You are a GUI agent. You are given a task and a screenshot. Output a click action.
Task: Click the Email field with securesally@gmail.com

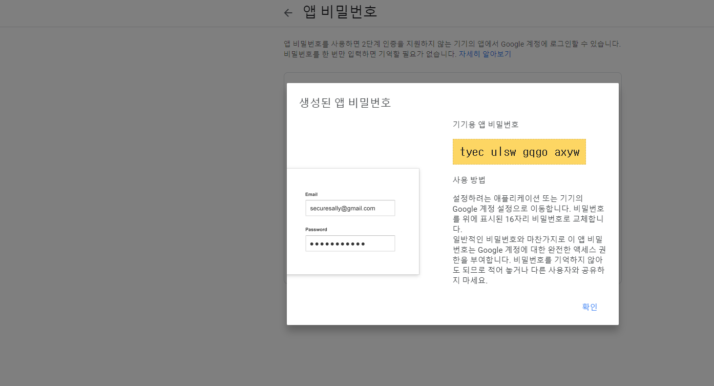coord(350,208)
